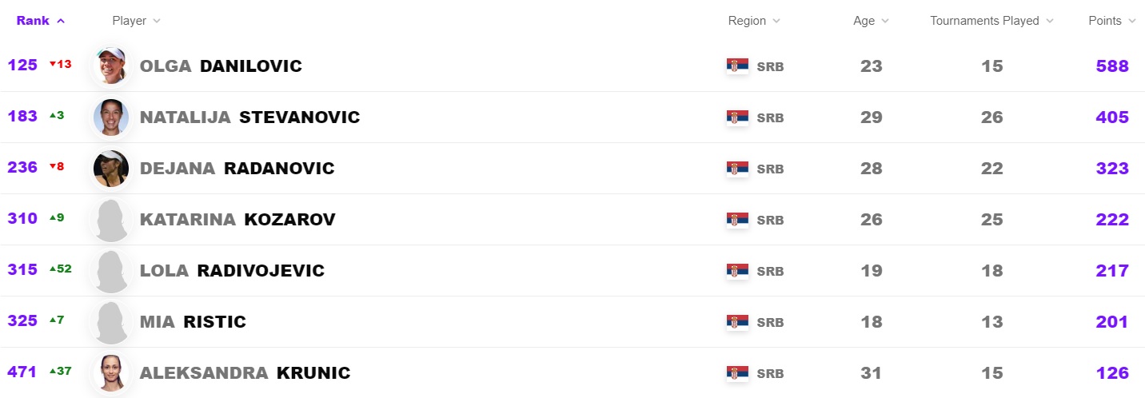This screenshot has width=1145, height=398.
Task: Click Mia Ristic's name link
Action: [x=193, y=321]
